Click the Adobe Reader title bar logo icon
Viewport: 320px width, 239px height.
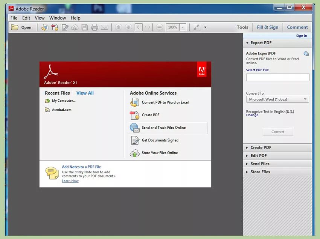[x=11, y=9]
